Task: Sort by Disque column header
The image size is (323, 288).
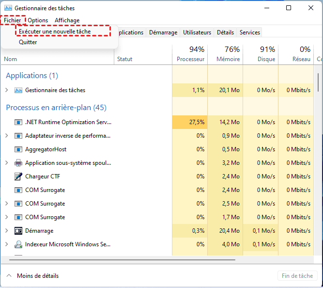Action: pos(261,54)
